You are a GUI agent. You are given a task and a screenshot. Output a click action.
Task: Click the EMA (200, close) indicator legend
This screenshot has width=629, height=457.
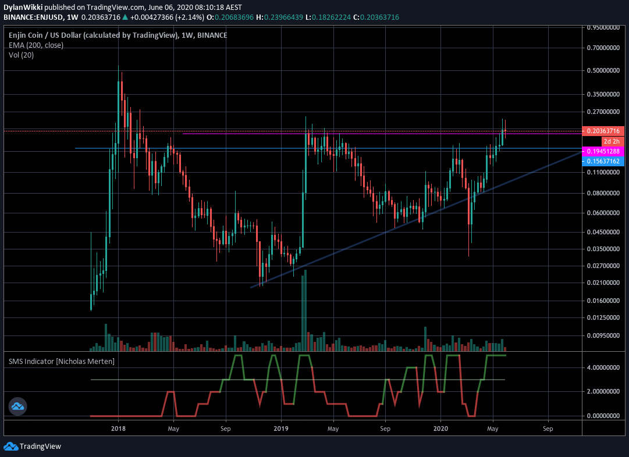click(36, 45)
